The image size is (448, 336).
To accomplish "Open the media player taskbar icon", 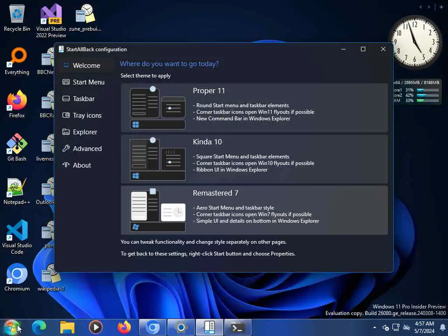I will tap(96, 327).
